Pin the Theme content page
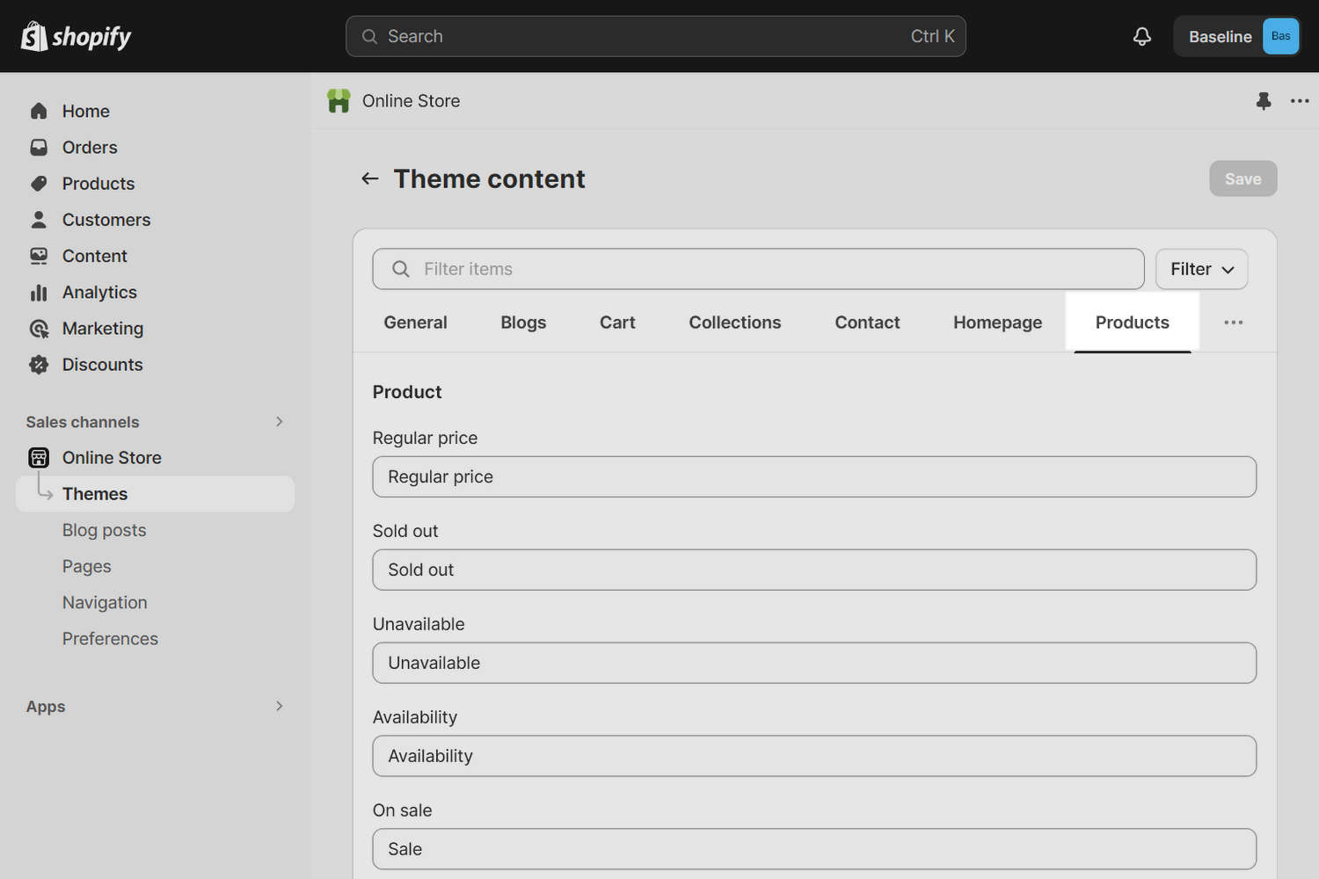Viewport: 1319px width, 879px height. [x=1264, y=101]
